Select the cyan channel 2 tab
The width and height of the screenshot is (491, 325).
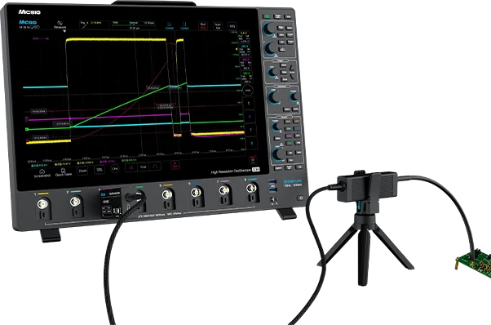244,51
